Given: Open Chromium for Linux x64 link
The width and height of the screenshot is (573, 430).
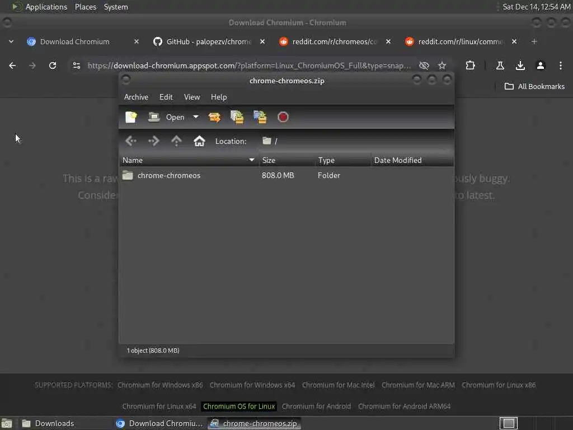Looking at the screenshot, I should (x=159, y=406).
